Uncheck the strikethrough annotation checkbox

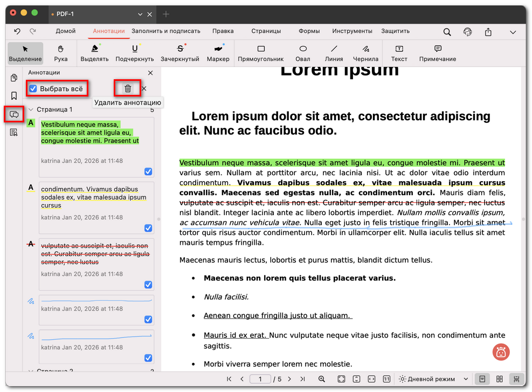(148, 285)
